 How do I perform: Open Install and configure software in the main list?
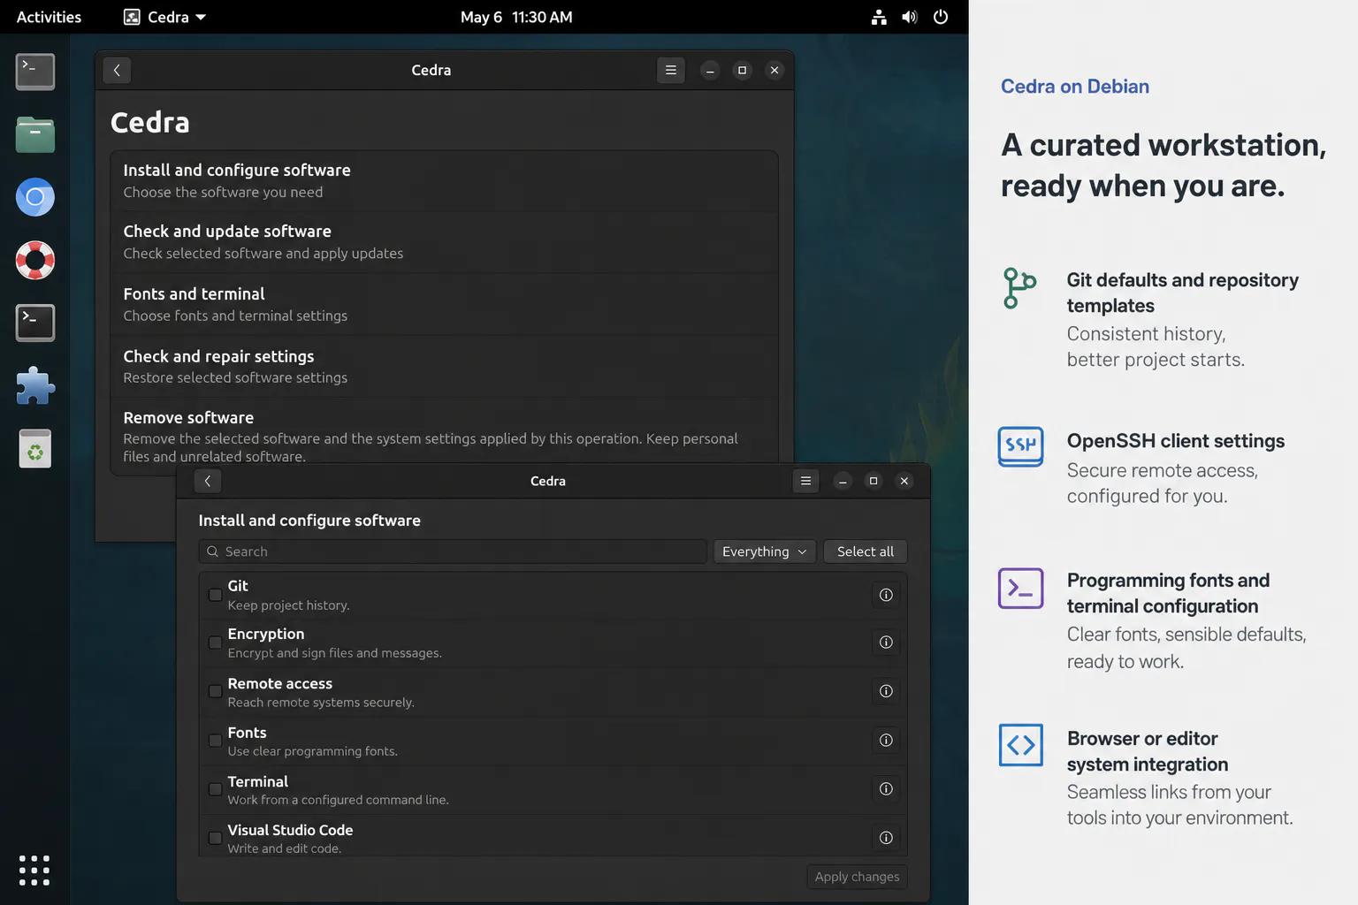pos(444,181)
